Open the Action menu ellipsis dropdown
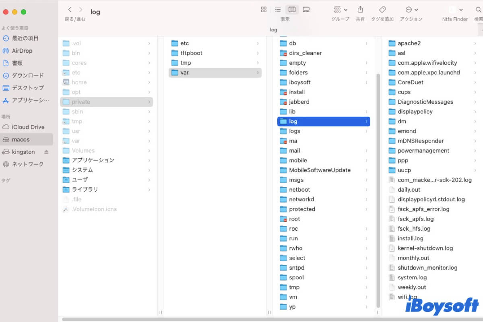This screenshot has height=322, width=483. (411, 10)
